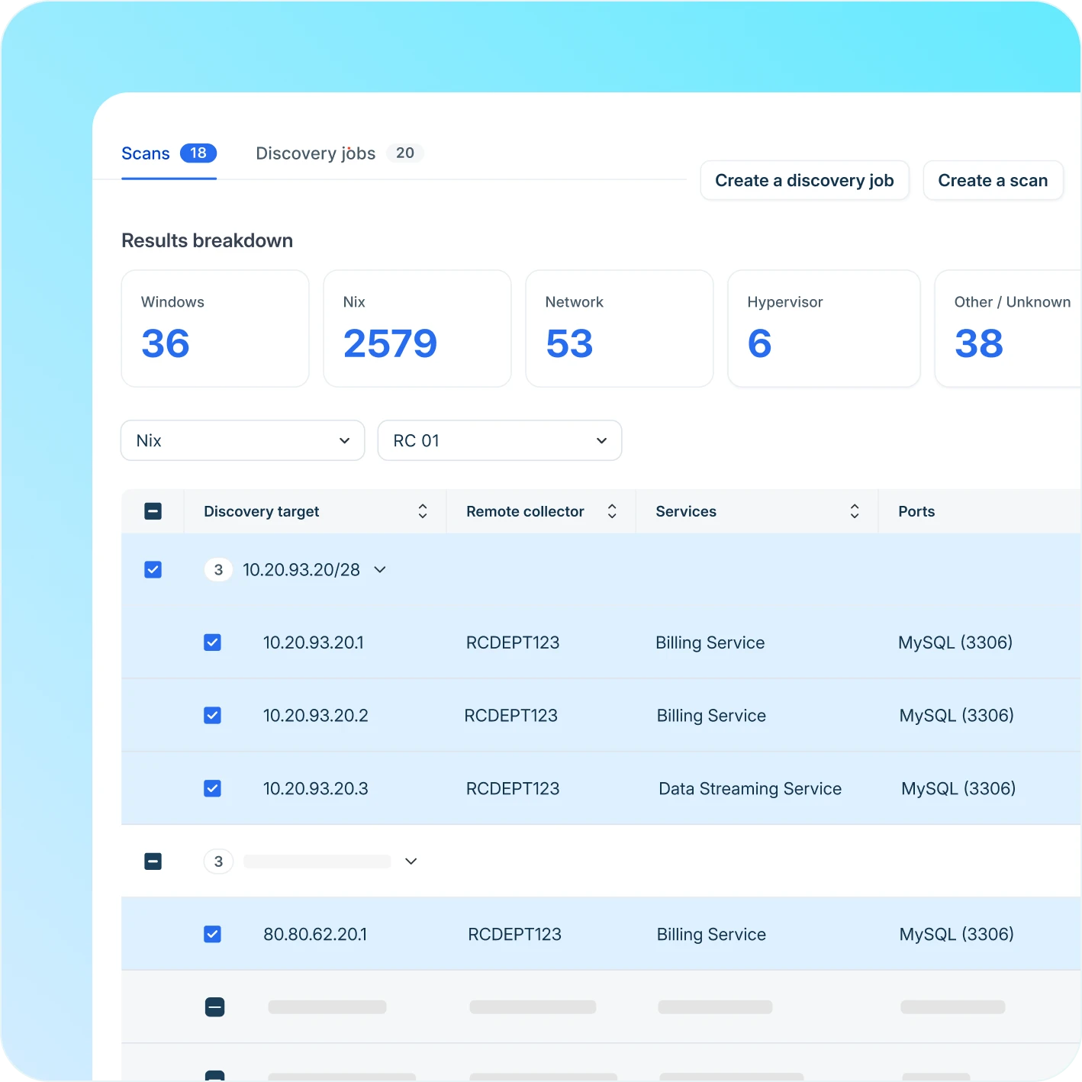
Task: Open the Nix filter dropdown
Action: pos(243,440)
